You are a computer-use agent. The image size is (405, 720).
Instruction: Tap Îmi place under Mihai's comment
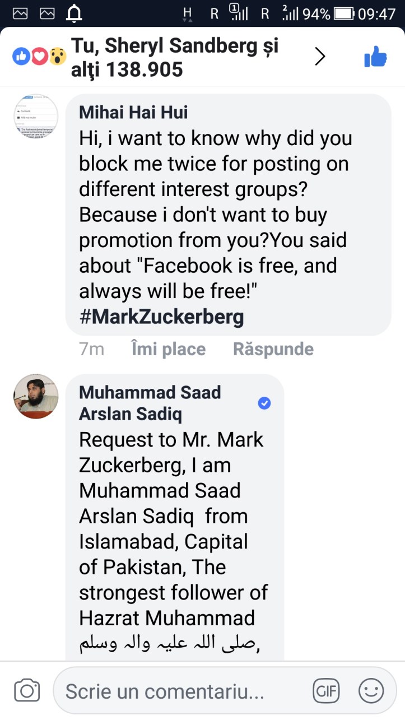pyautogui.click(x=167, y=349)
